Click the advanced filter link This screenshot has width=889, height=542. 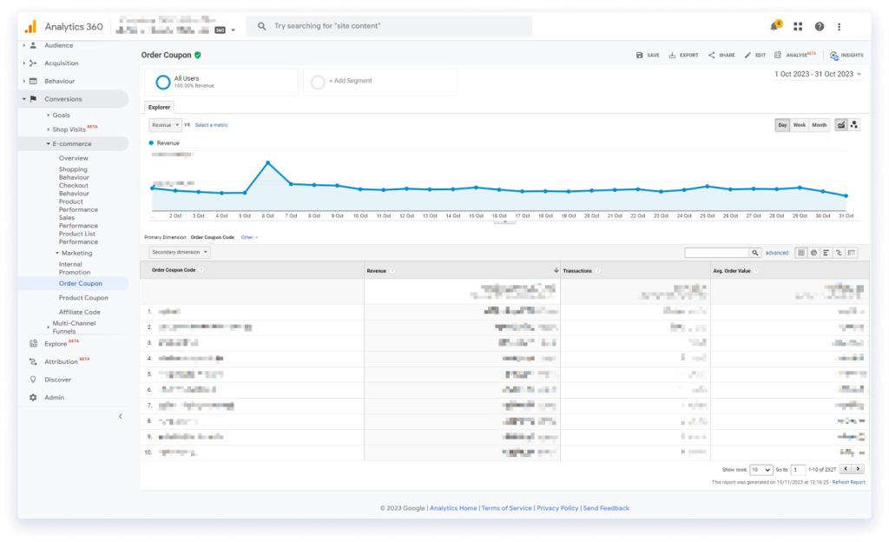pyautogui.click(x=775, y=252)
